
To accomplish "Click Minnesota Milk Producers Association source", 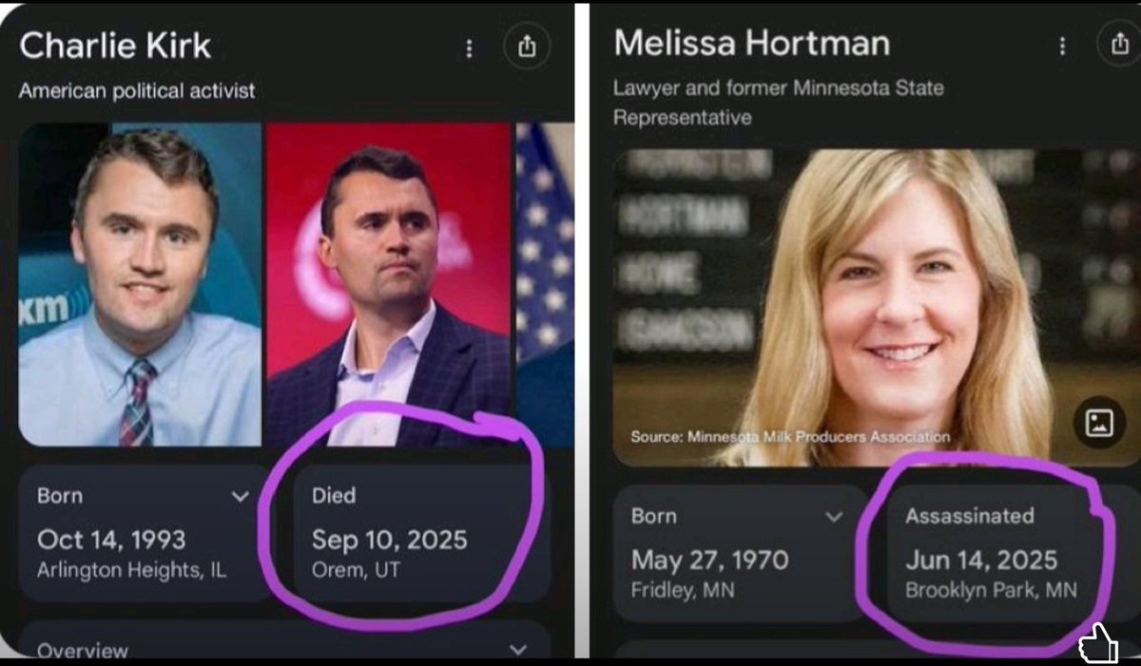I will point(789,437).
